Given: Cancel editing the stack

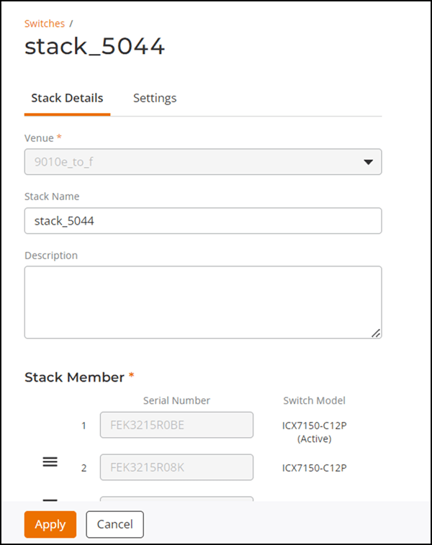Looking at the screenshot, I should point(114,524).
